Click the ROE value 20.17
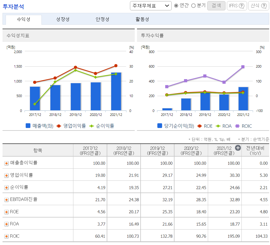 pyautogui.click(x=134, y=212)
